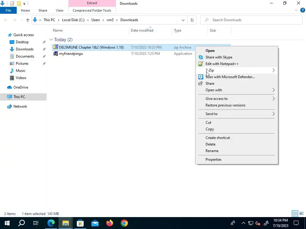Sort by Size column
This screenshot has height=229, width=306.
click(220, 30)
